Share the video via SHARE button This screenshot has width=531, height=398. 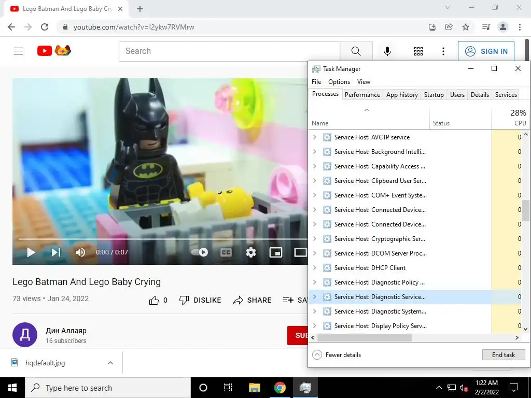point(253,300)
